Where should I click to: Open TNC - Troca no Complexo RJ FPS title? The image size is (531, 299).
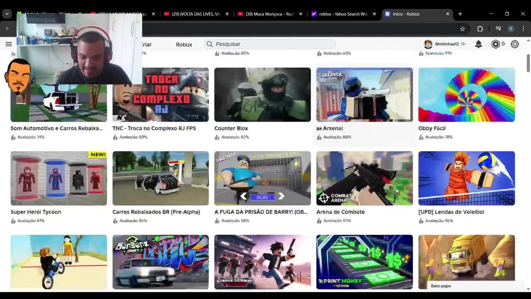click(x=154, y=128)
